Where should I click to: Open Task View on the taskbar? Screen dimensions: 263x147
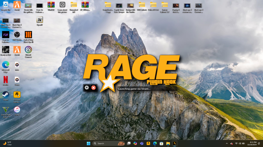(129, 144)
